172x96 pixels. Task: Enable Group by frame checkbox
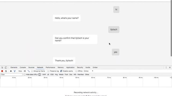(32, 71)
